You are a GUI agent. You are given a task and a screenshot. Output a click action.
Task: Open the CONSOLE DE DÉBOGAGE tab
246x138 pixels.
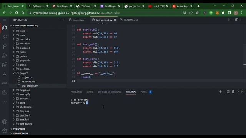(110, 92)
